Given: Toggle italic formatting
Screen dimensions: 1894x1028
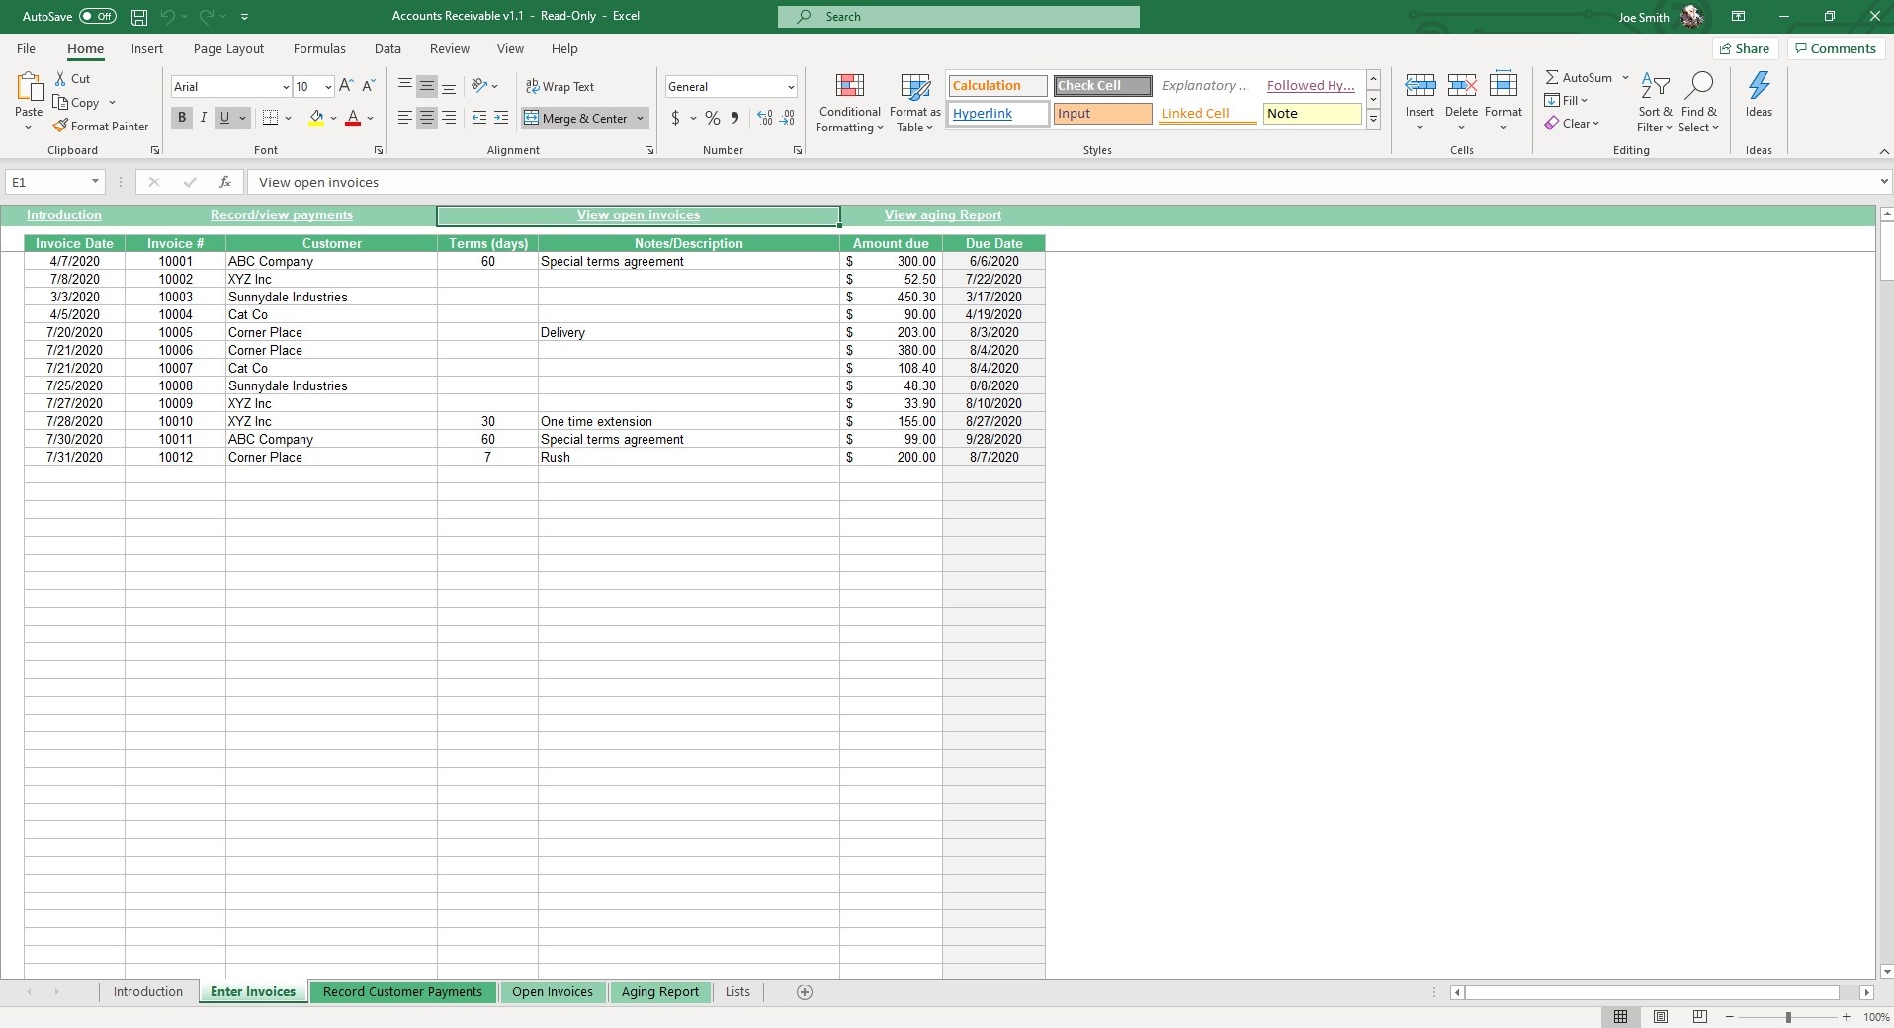Looking at the screenshot, I should pyautogui.click(x=204, y=118).
